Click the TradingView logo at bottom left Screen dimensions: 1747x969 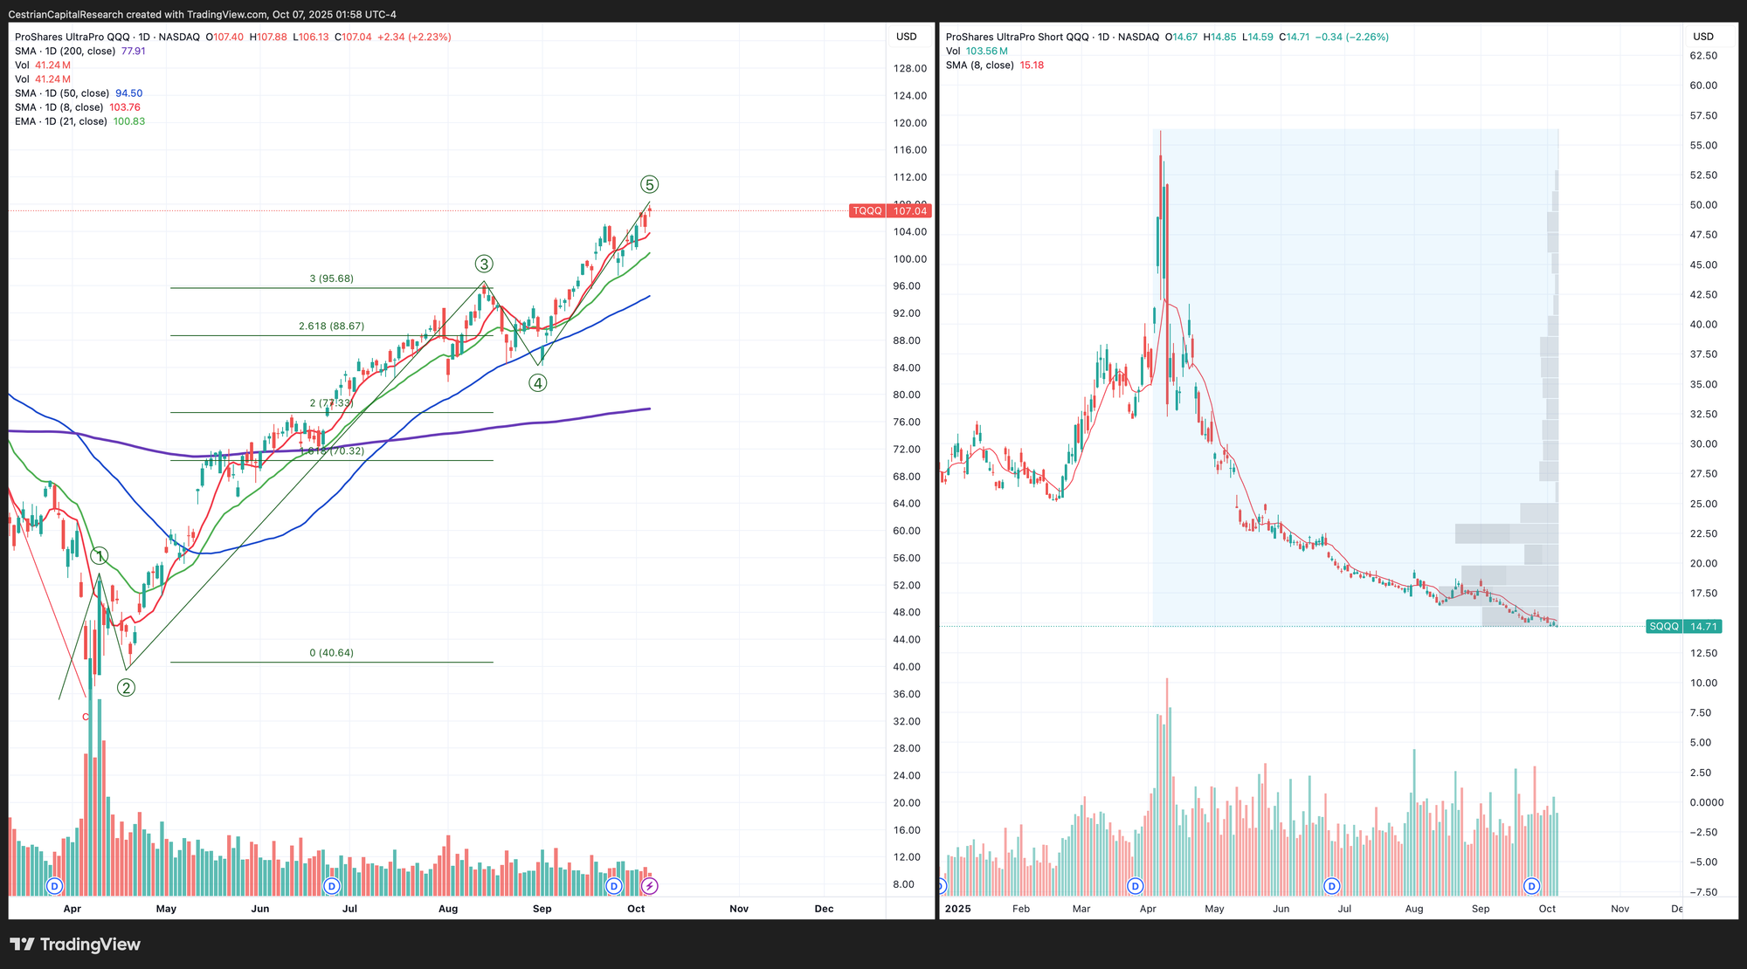[75, 945]
